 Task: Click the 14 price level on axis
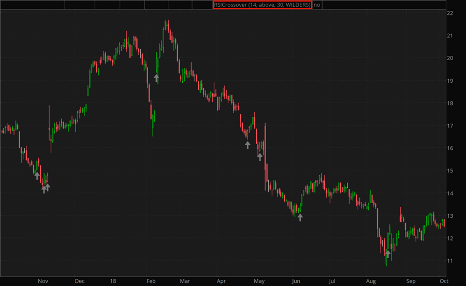pos(450,193)
